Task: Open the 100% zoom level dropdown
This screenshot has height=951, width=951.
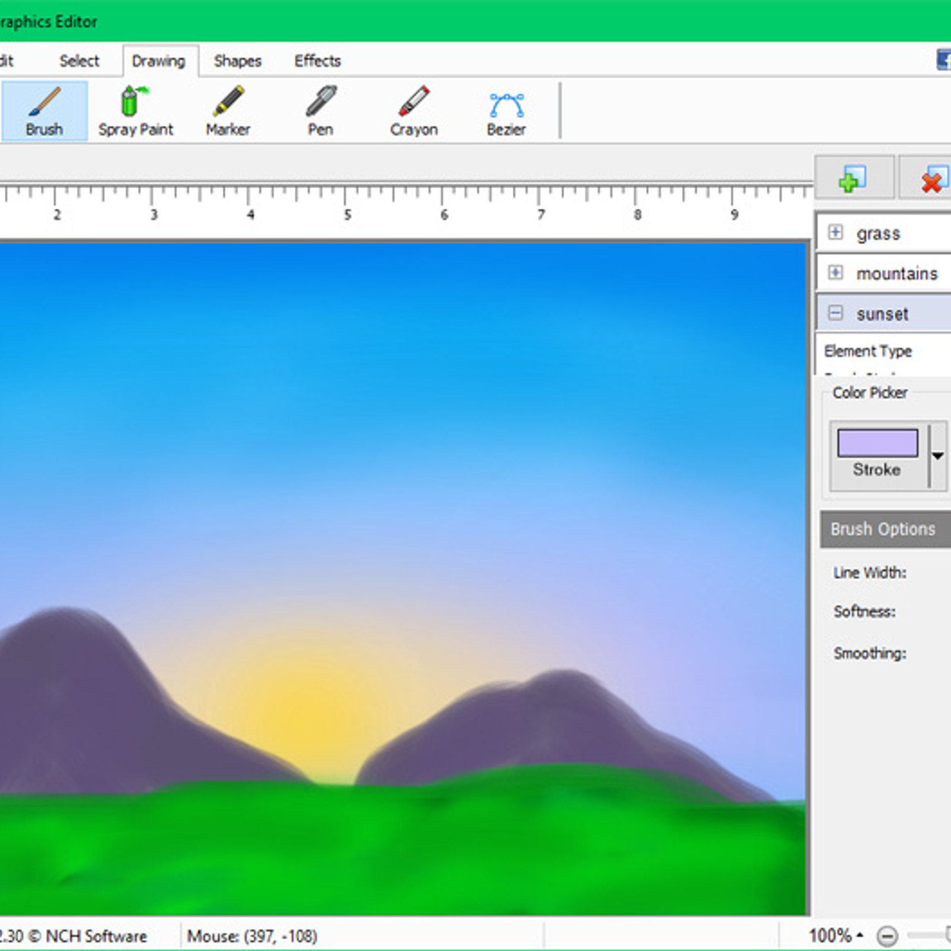Action: click(836, 936)
